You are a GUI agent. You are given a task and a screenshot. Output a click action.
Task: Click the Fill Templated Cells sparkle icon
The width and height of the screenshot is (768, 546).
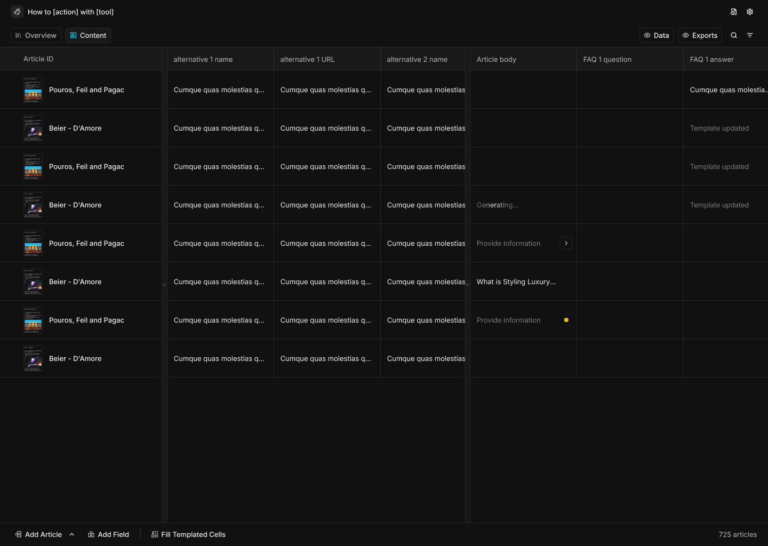(x=154, y=534)
